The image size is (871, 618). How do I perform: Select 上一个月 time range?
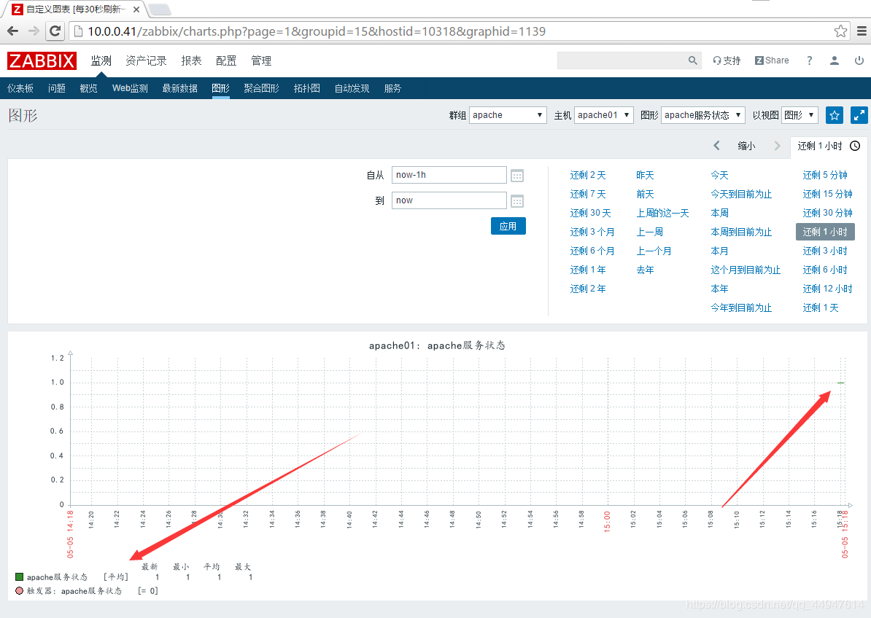point(654,251)
